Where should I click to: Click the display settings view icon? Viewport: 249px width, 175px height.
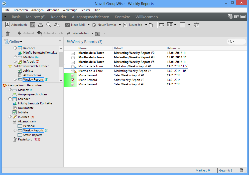click(x=170, y=25)
